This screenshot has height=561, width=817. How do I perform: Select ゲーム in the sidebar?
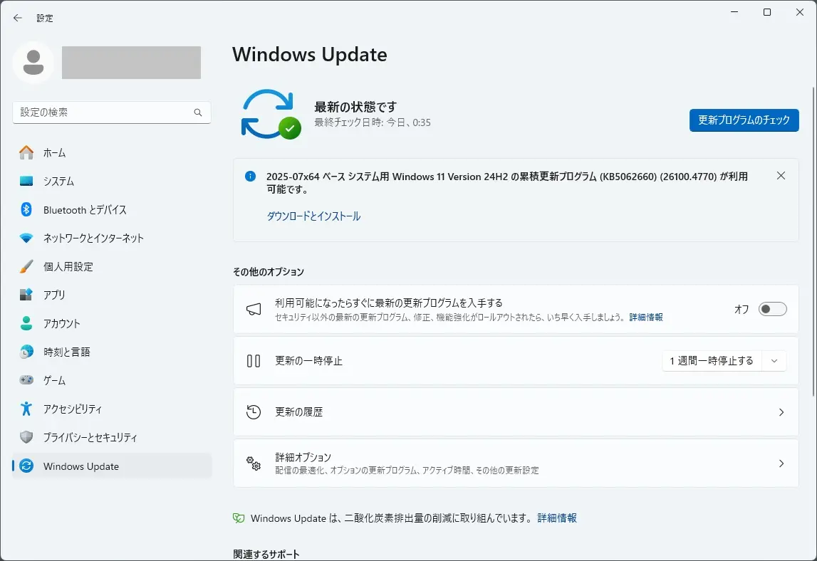[x=112, y=380]
